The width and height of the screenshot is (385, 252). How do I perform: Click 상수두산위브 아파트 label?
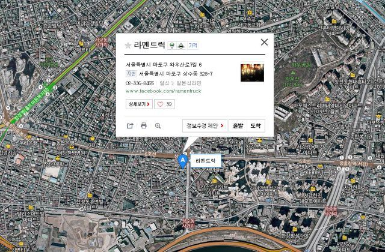coord(214,190)
